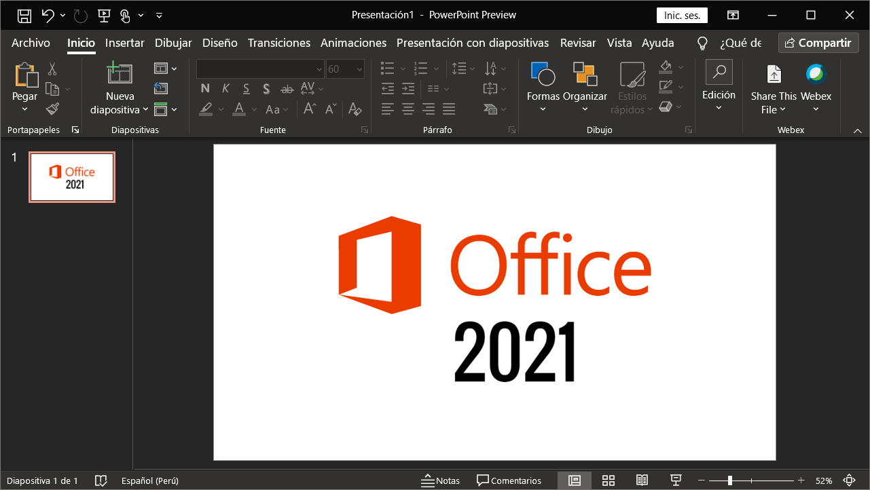Switch to the Transiciones tab
The image size is (870, 490).
(x=278, y=43)
